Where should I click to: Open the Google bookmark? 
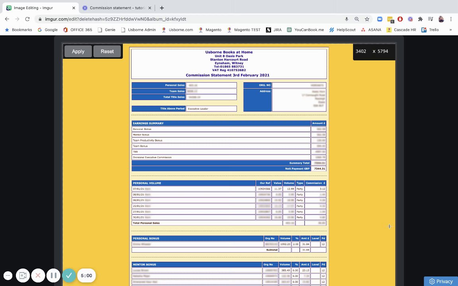[x=48, y=30]
